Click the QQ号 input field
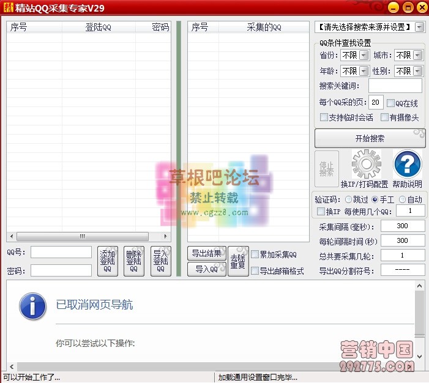Viewport: 429px width, 383px height. pyautogui.click(x=61, y=252)
